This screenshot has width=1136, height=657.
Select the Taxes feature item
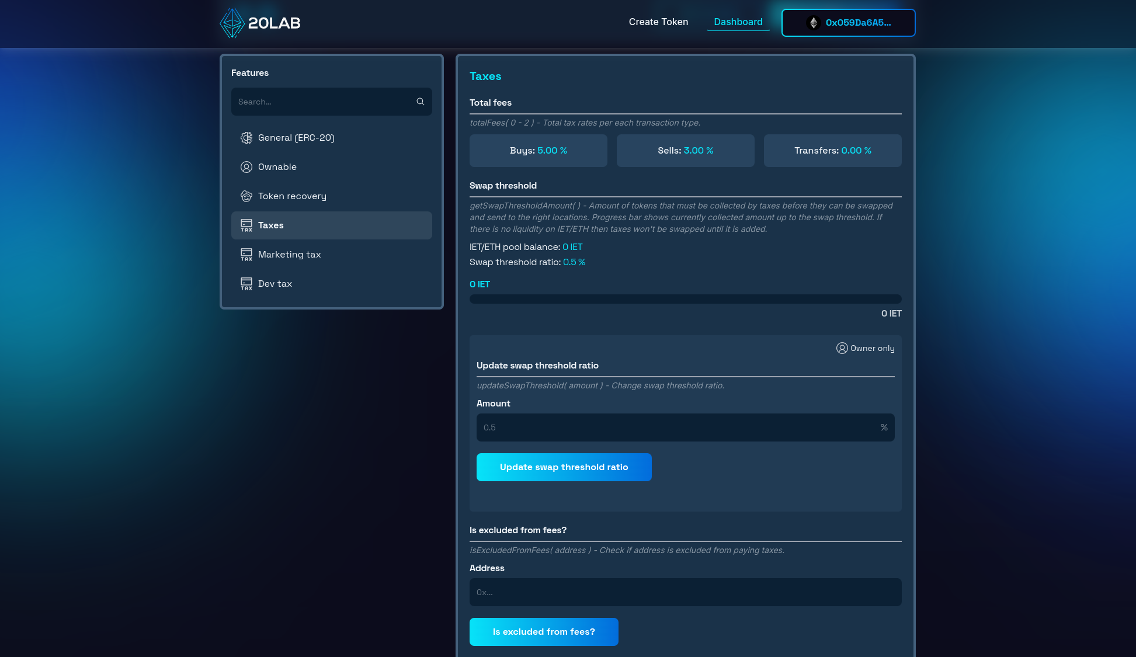(332, 225)
